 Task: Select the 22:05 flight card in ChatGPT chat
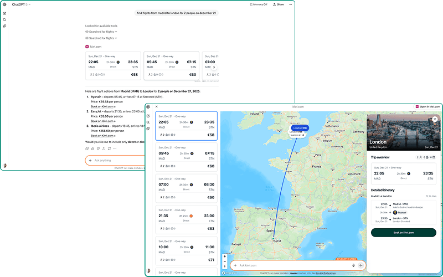coord(113,65)
